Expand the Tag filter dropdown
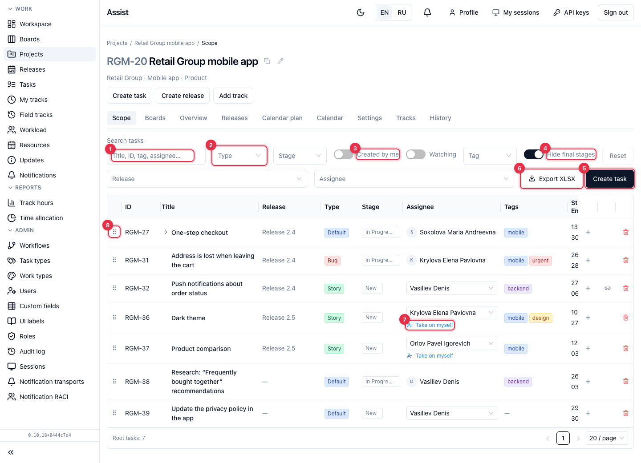 click(x=490, y=156)
